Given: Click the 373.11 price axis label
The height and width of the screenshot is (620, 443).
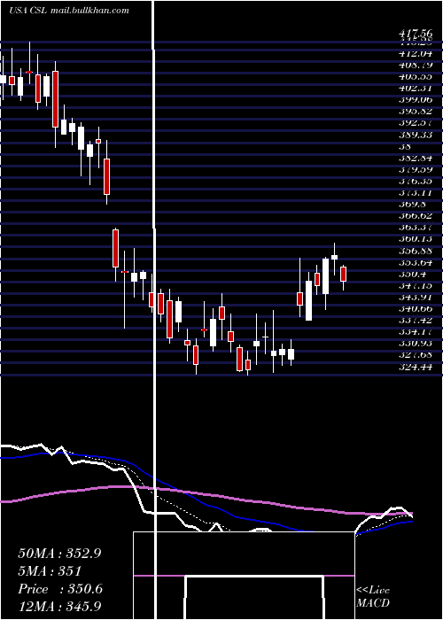Looking at the screenshot, I should click(415, 193).
